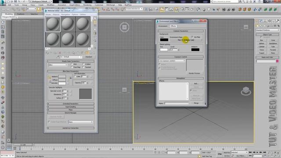Click the first orange container icon on main toolbar

(240, 9)
